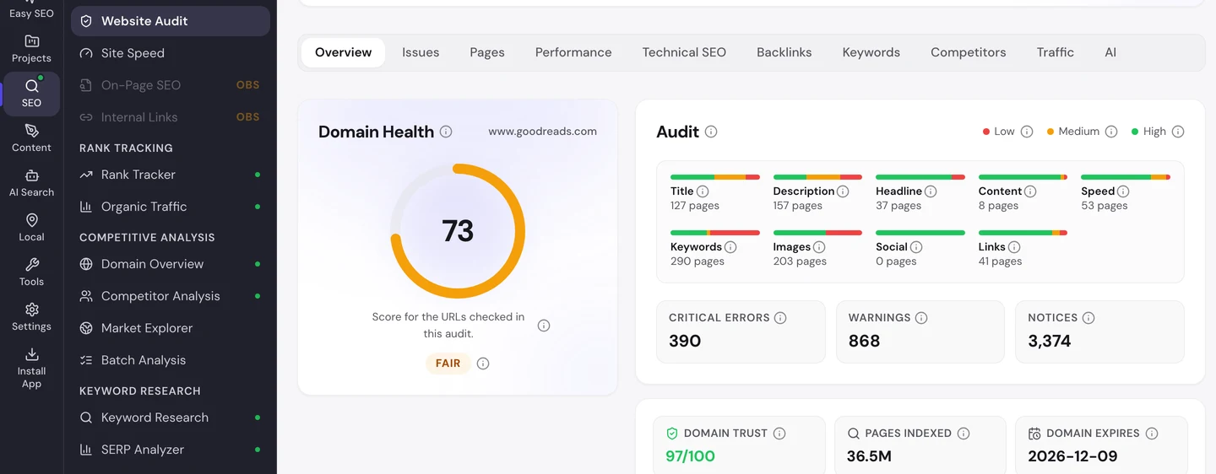Click the info icon beside Title metric
Image resolution: width=1216 pixels, height=474 pixels.
tap(703, 191)
